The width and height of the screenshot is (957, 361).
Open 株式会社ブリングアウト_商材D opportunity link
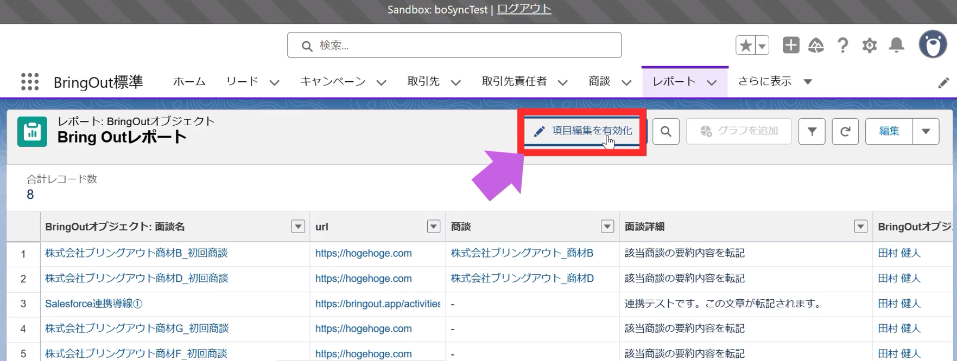coord(522,278)
